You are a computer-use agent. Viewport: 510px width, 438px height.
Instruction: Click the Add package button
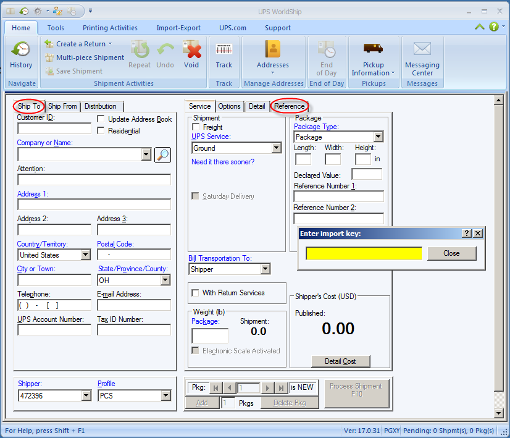point(202,403)
